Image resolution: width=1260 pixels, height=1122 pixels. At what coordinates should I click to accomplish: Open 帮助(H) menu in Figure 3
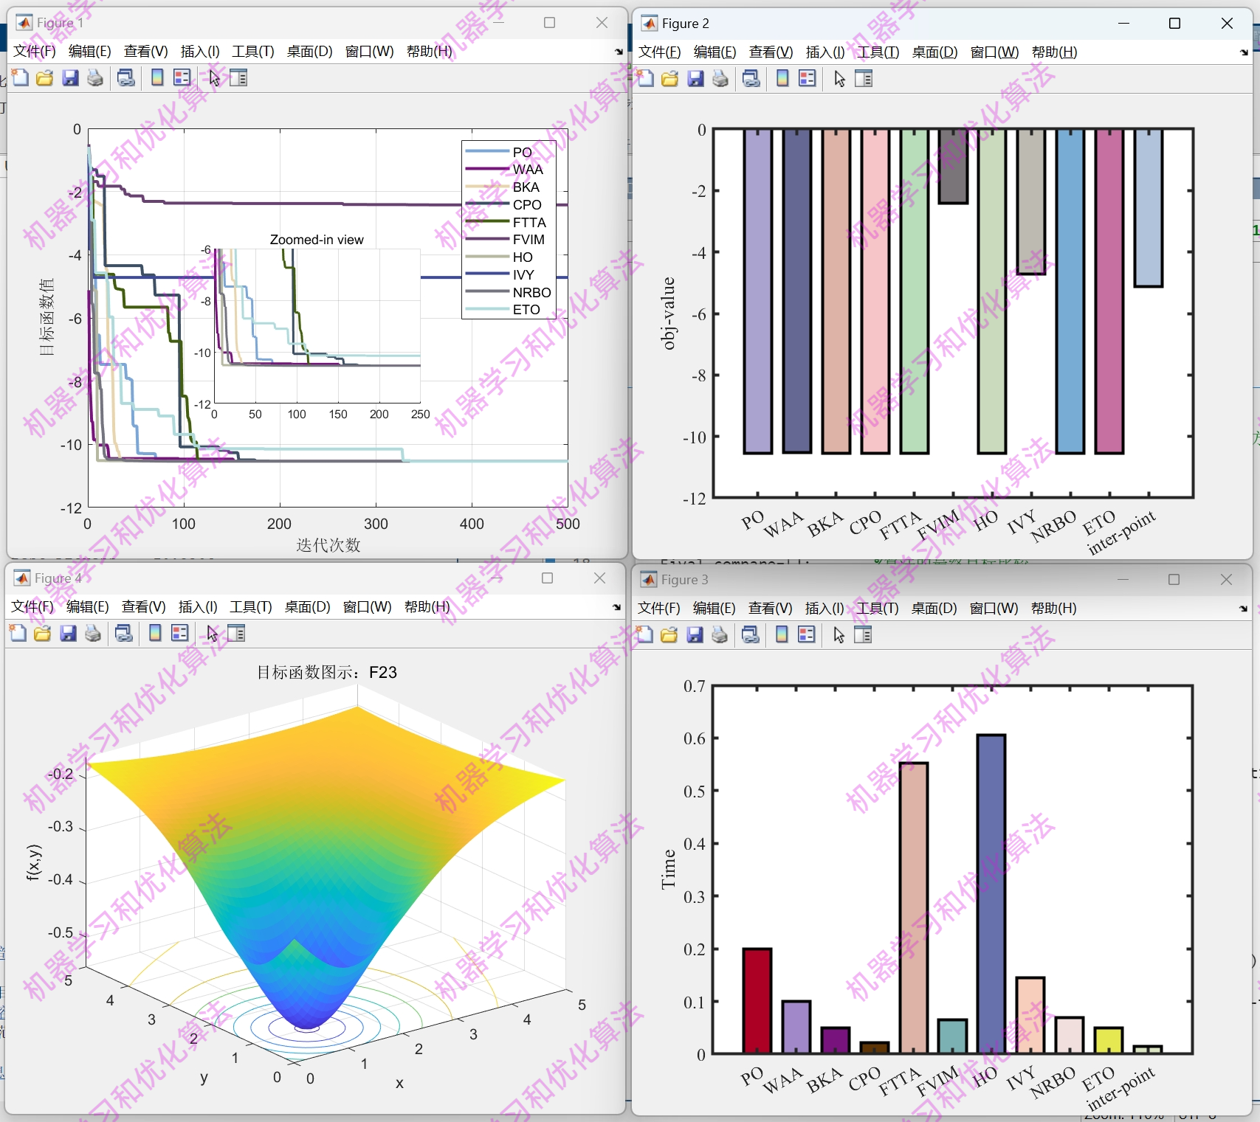coord(1054,608)
